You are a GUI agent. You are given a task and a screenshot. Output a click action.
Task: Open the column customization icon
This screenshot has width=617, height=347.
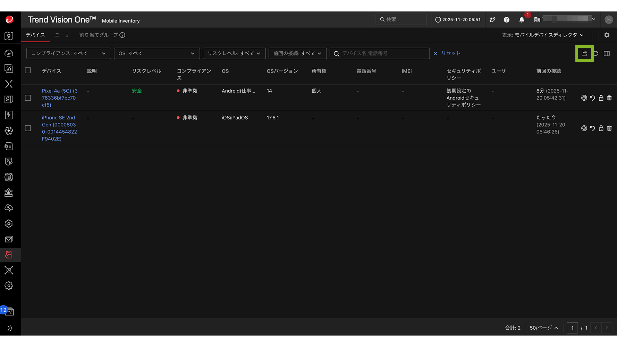607,53
